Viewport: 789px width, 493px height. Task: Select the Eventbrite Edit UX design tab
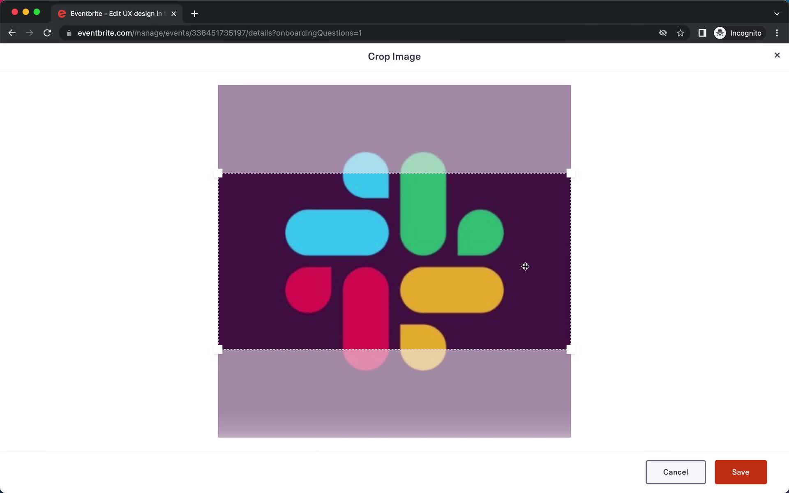117,14
